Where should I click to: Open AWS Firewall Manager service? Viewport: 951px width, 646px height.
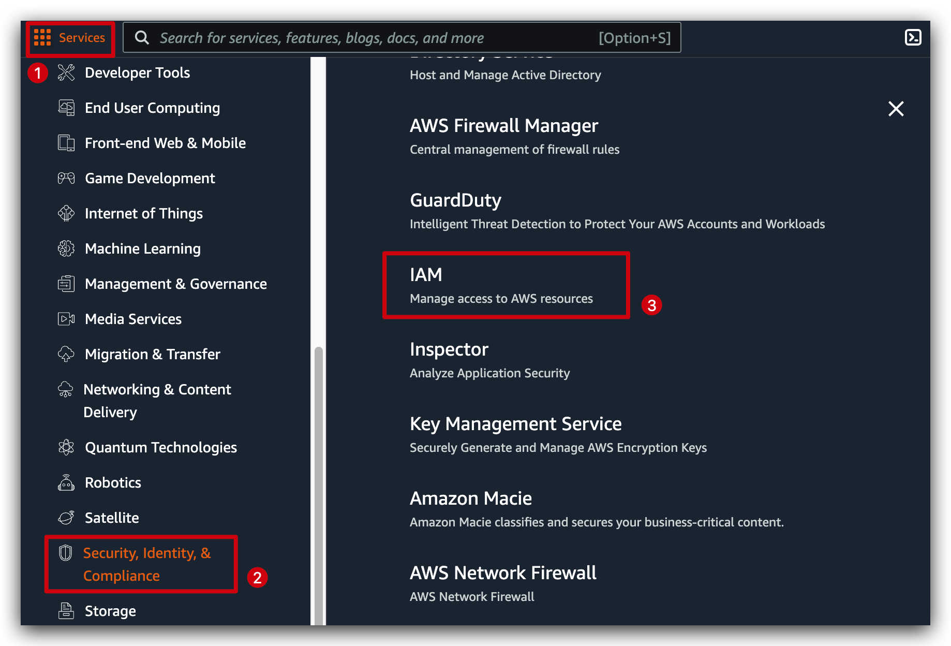click(x=504, y=125)
